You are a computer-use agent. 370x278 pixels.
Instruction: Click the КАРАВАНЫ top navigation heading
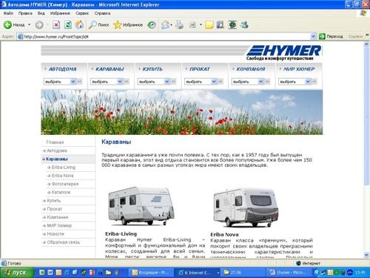point(110,69)
